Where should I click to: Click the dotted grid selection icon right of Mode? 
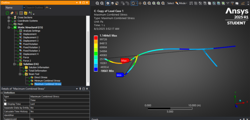[191, 3]
